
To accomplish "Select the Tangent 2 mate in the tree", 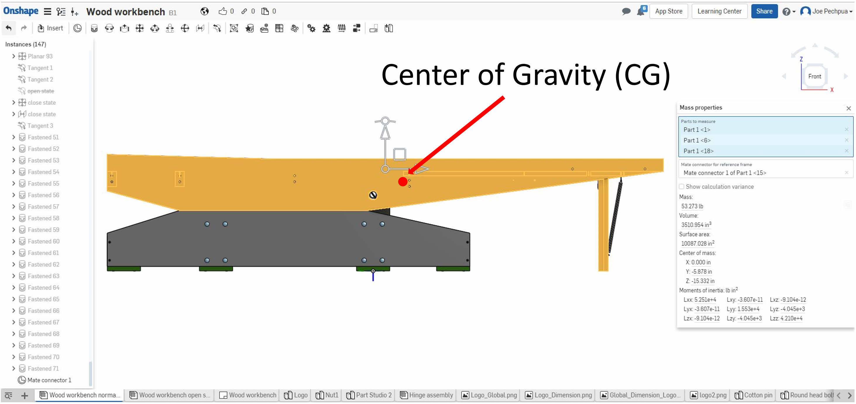I will point(40,79).
